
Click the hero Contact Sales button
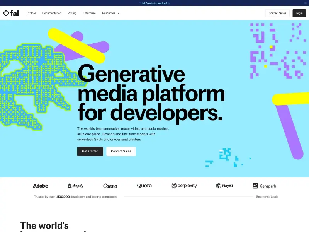point(121,151)
